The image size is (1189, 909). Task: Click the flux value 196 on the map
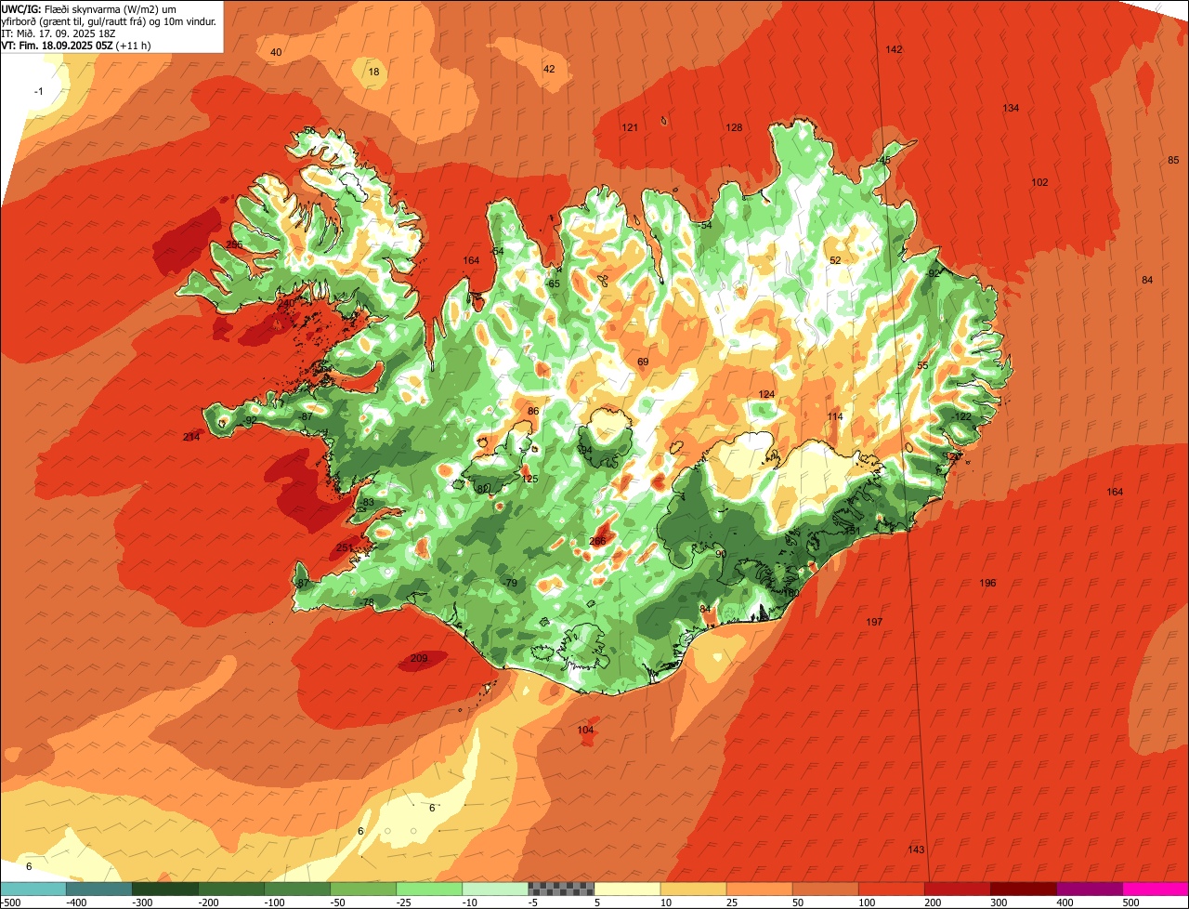(987, 584)
